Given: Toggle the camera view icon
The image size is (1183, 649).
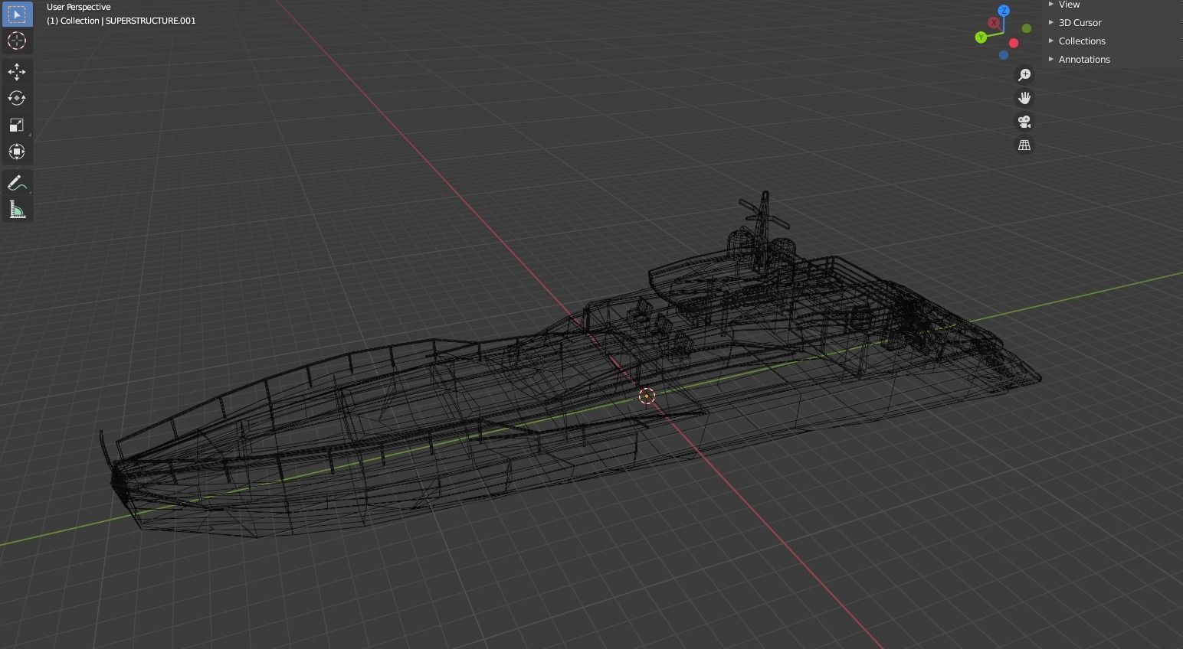Looking at the screenshot, I should click(x=1024, y=122).
